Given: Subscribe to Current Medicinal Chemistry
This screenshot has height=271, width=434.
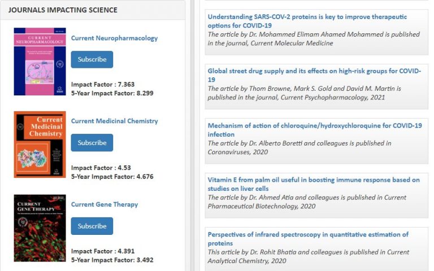Looking at the screenshot, I should [x=92, y=143].
